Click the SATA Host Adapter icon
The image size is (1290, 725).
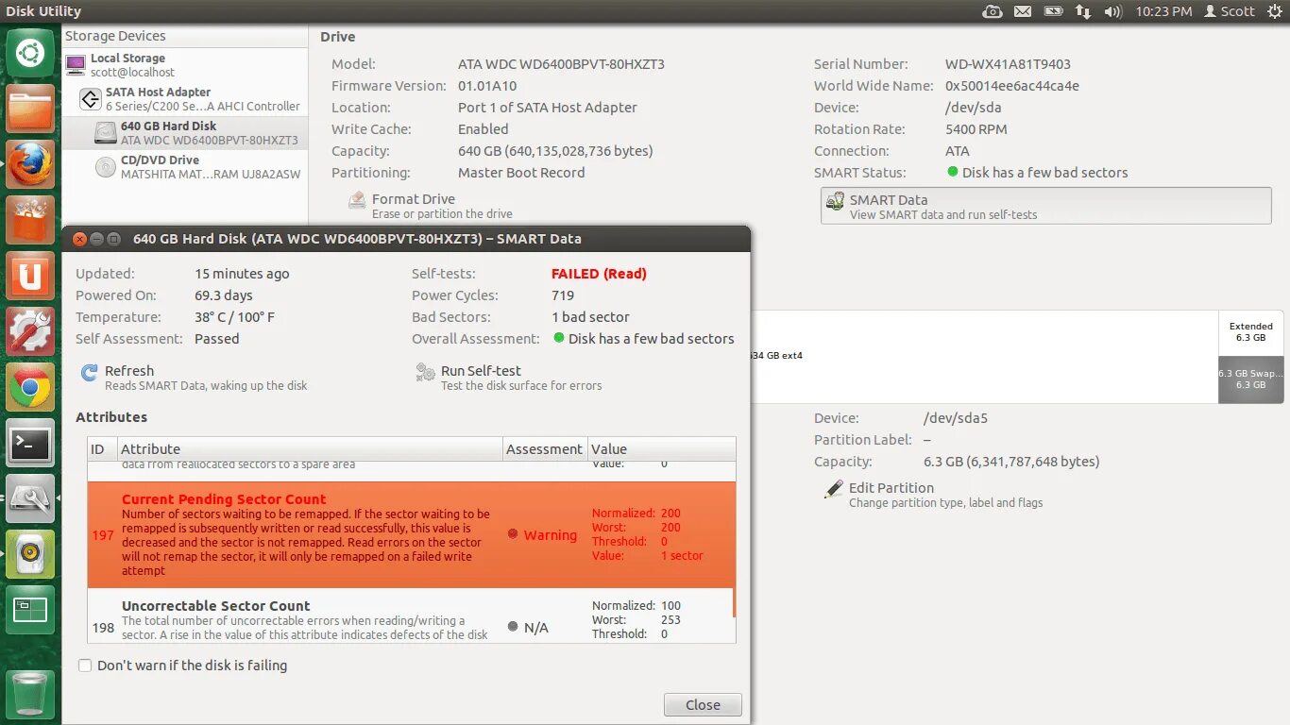tap(91, 99)
